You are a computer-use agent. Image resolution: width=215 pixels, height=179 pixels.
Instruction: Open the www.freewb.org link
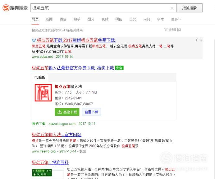coord(44,151)
